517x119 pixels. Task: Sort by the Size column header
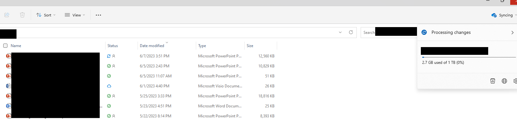click(x=250, y=46)
